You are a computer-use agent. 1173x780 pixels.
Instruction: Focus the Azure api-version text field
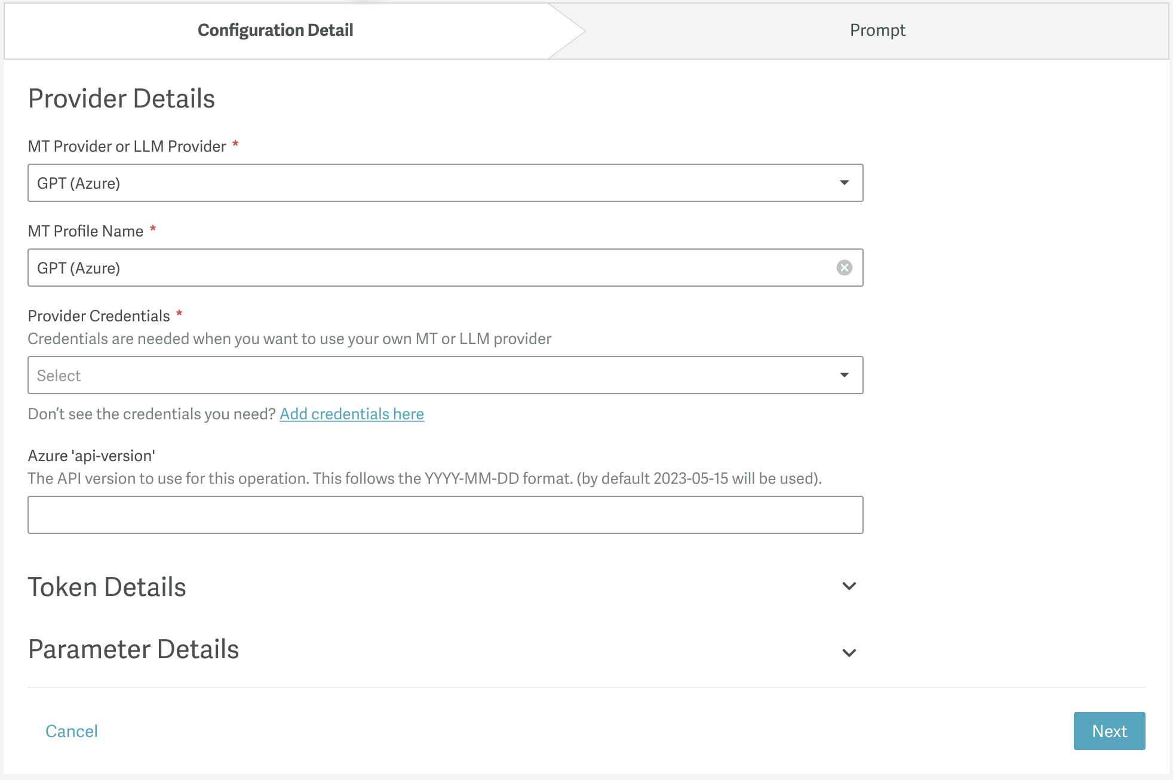(445, 515)
